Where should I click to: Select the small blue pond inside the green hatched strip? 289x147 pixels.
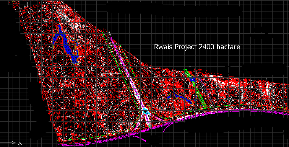pyautogui.click(x=193, y=79)
